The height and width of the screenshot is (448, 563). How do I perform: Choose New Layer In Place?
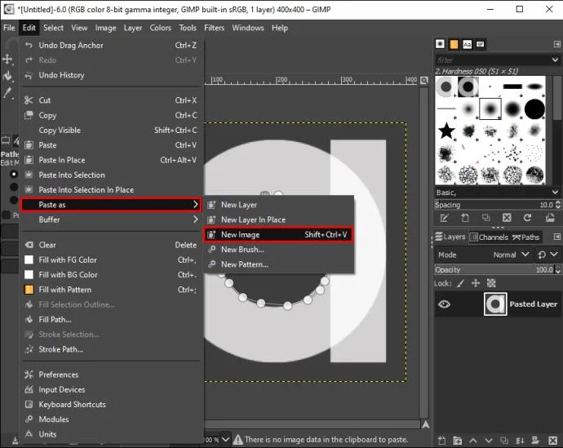tap(278, 220)
